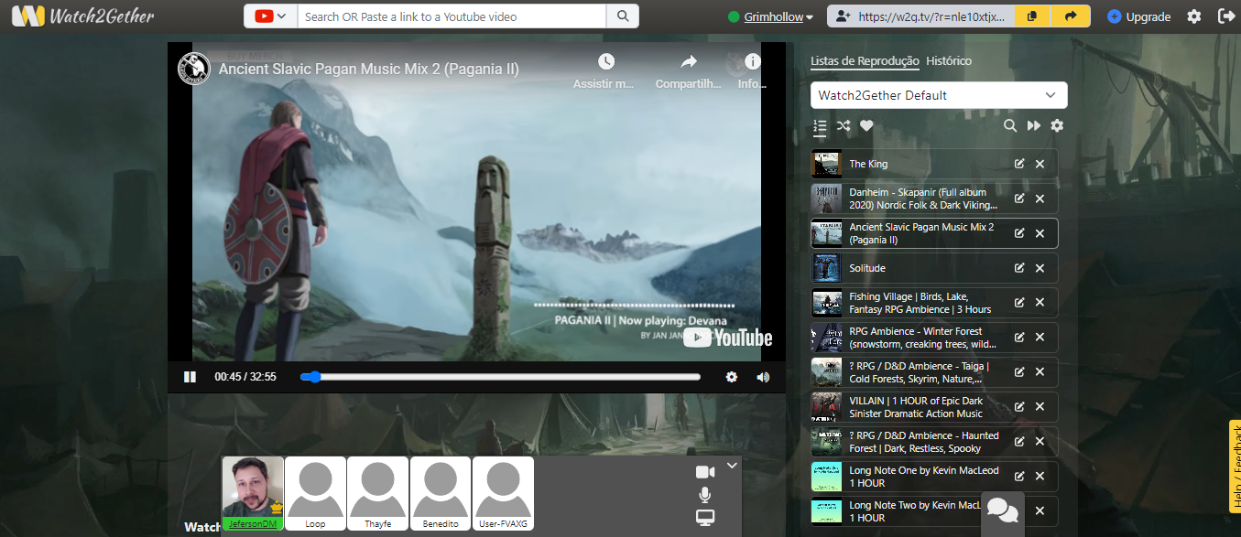Toggle screen sharing monitor icon
The width and height of the screenshot is (1241, 537).
pos(705,518)
